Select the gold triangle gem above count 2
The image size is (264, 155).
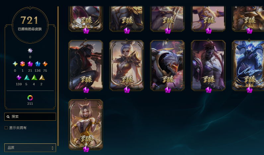click(42, 77)
